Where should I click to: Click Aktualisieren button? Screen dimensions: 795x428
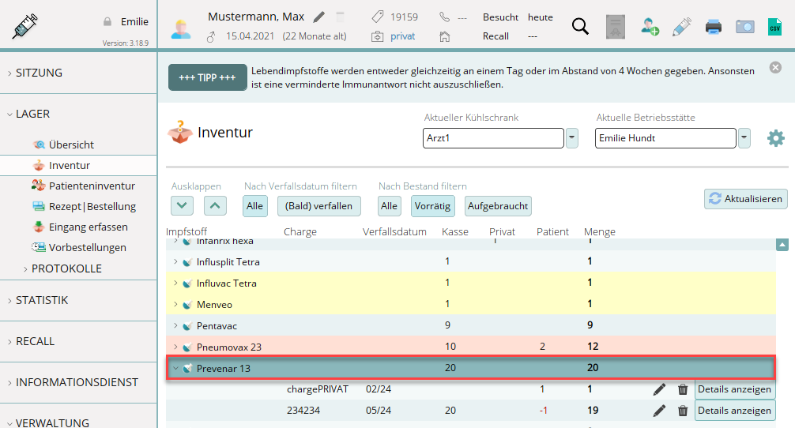click(746, 198)
